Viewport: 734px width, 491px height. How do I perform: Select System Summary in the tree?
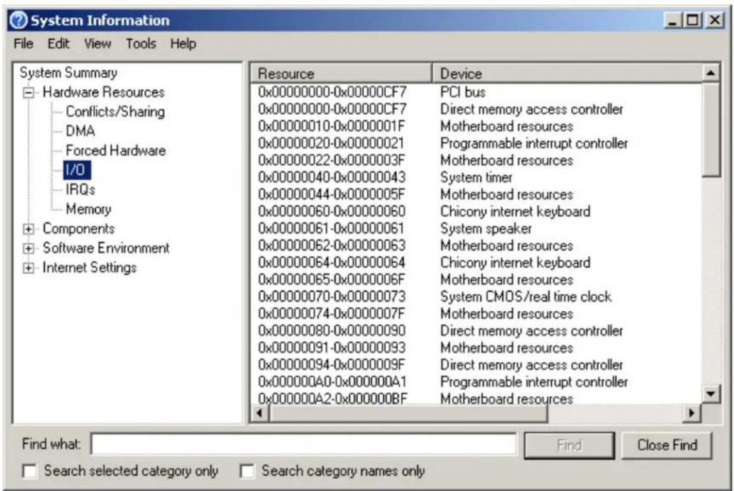[x=68, y=73]
